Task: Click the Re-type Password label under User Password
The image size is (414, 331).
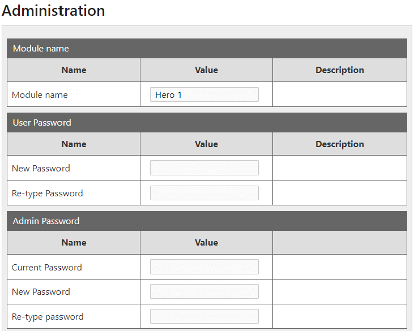Action: (x=48, y=194)
